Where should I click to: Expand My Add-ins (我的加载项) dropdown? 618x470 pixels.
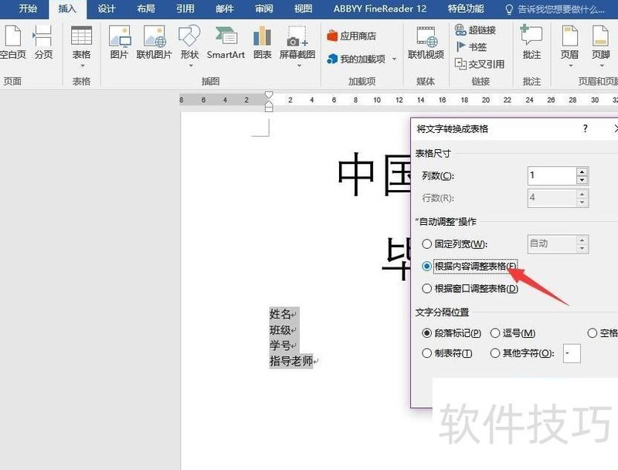[361, 59]
